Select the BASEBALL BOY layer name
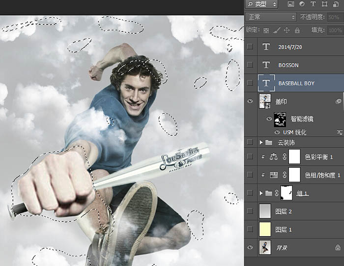The width and height of the screenshot is (344, 266). (296, 83)
